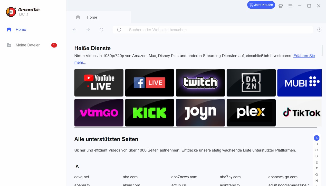Open the Facebook Live service tile

149,83
